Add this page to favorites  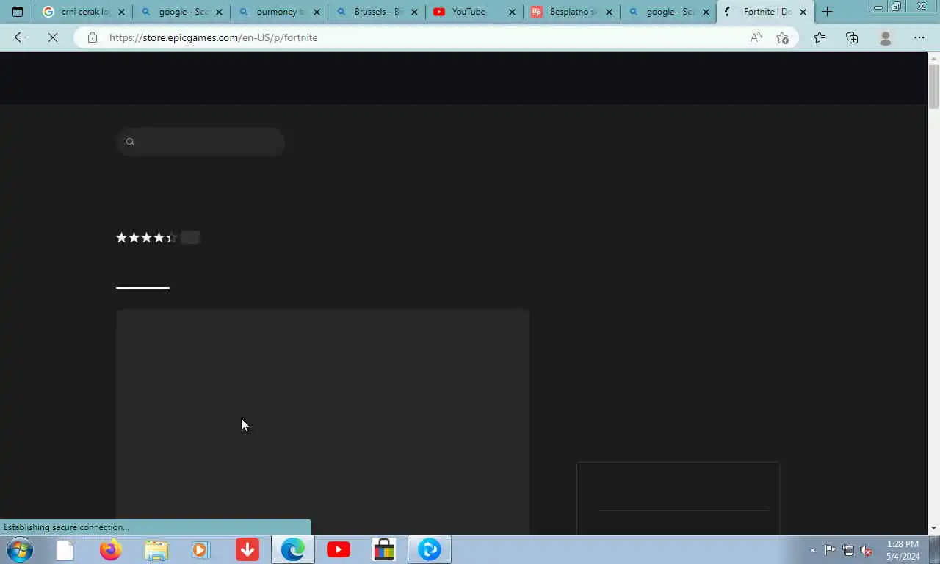coord(783,37)
